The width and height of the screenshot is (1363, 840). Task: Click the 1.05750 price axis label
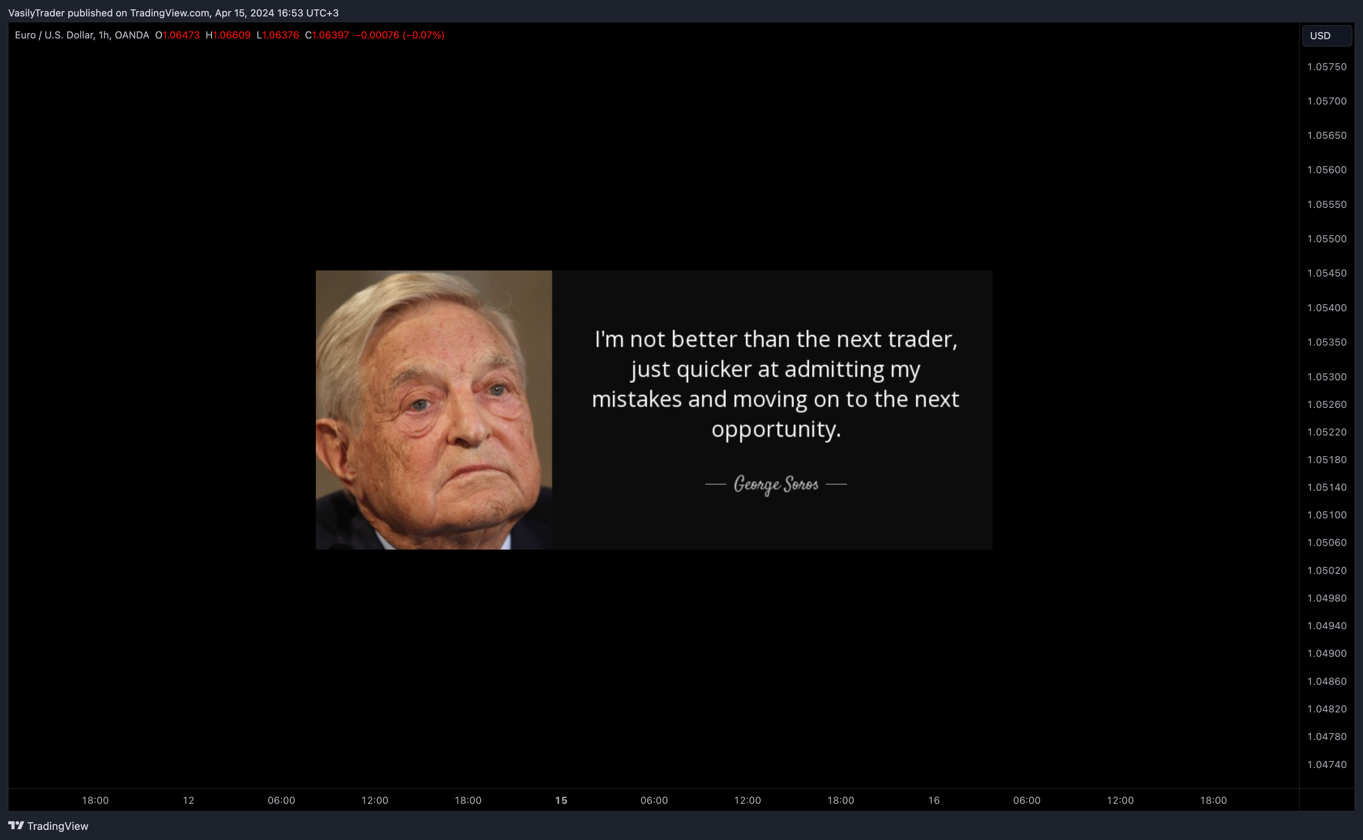1326,67
